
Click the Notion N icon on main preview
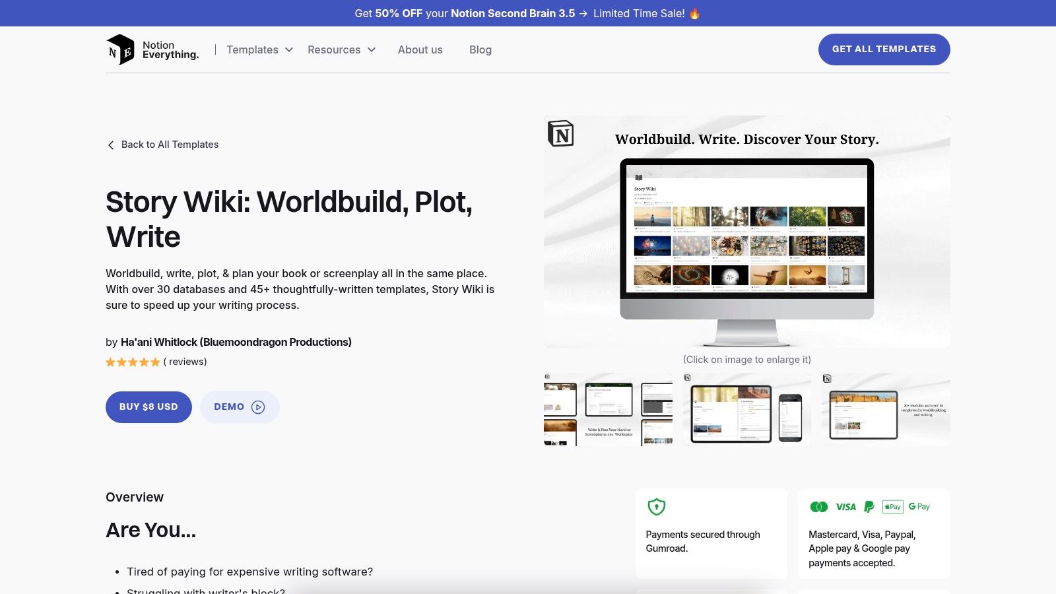(560, 133)
